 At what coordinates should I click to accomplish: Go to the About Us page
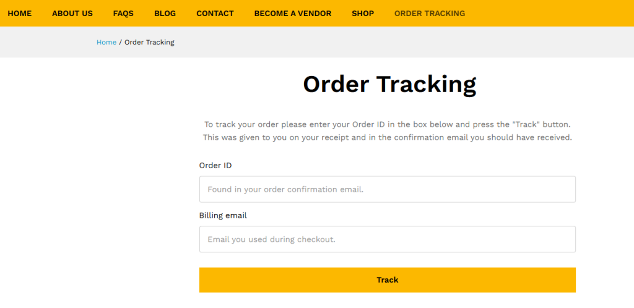point(72,13)
